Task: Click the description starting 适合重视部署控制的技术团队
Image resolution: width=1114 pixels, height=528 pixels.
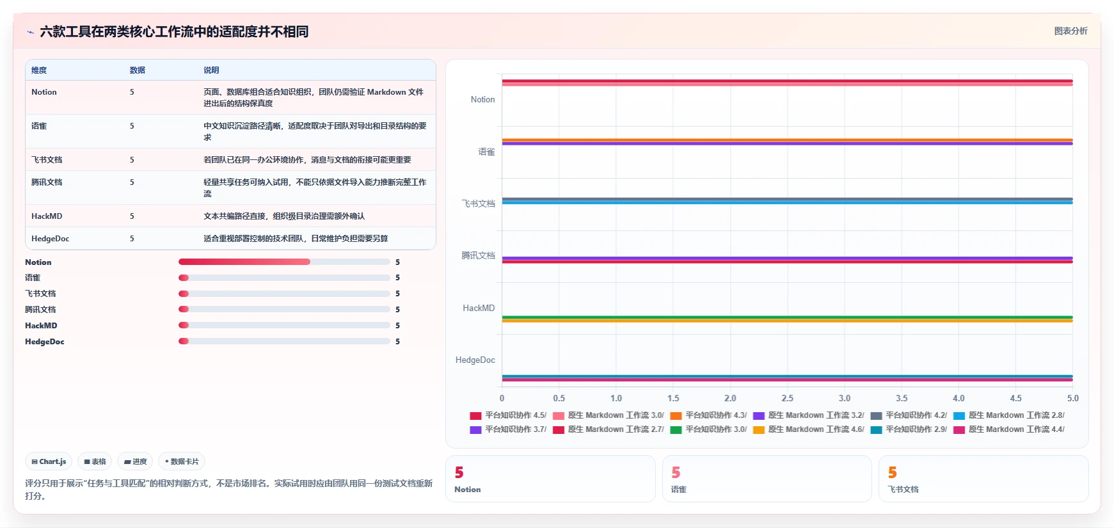Action: [x=296, y=239]
